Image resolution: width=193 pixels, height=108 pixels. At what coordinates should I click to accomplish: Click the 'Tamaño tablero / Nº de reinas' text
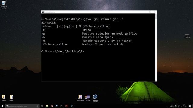pos(107,41)
